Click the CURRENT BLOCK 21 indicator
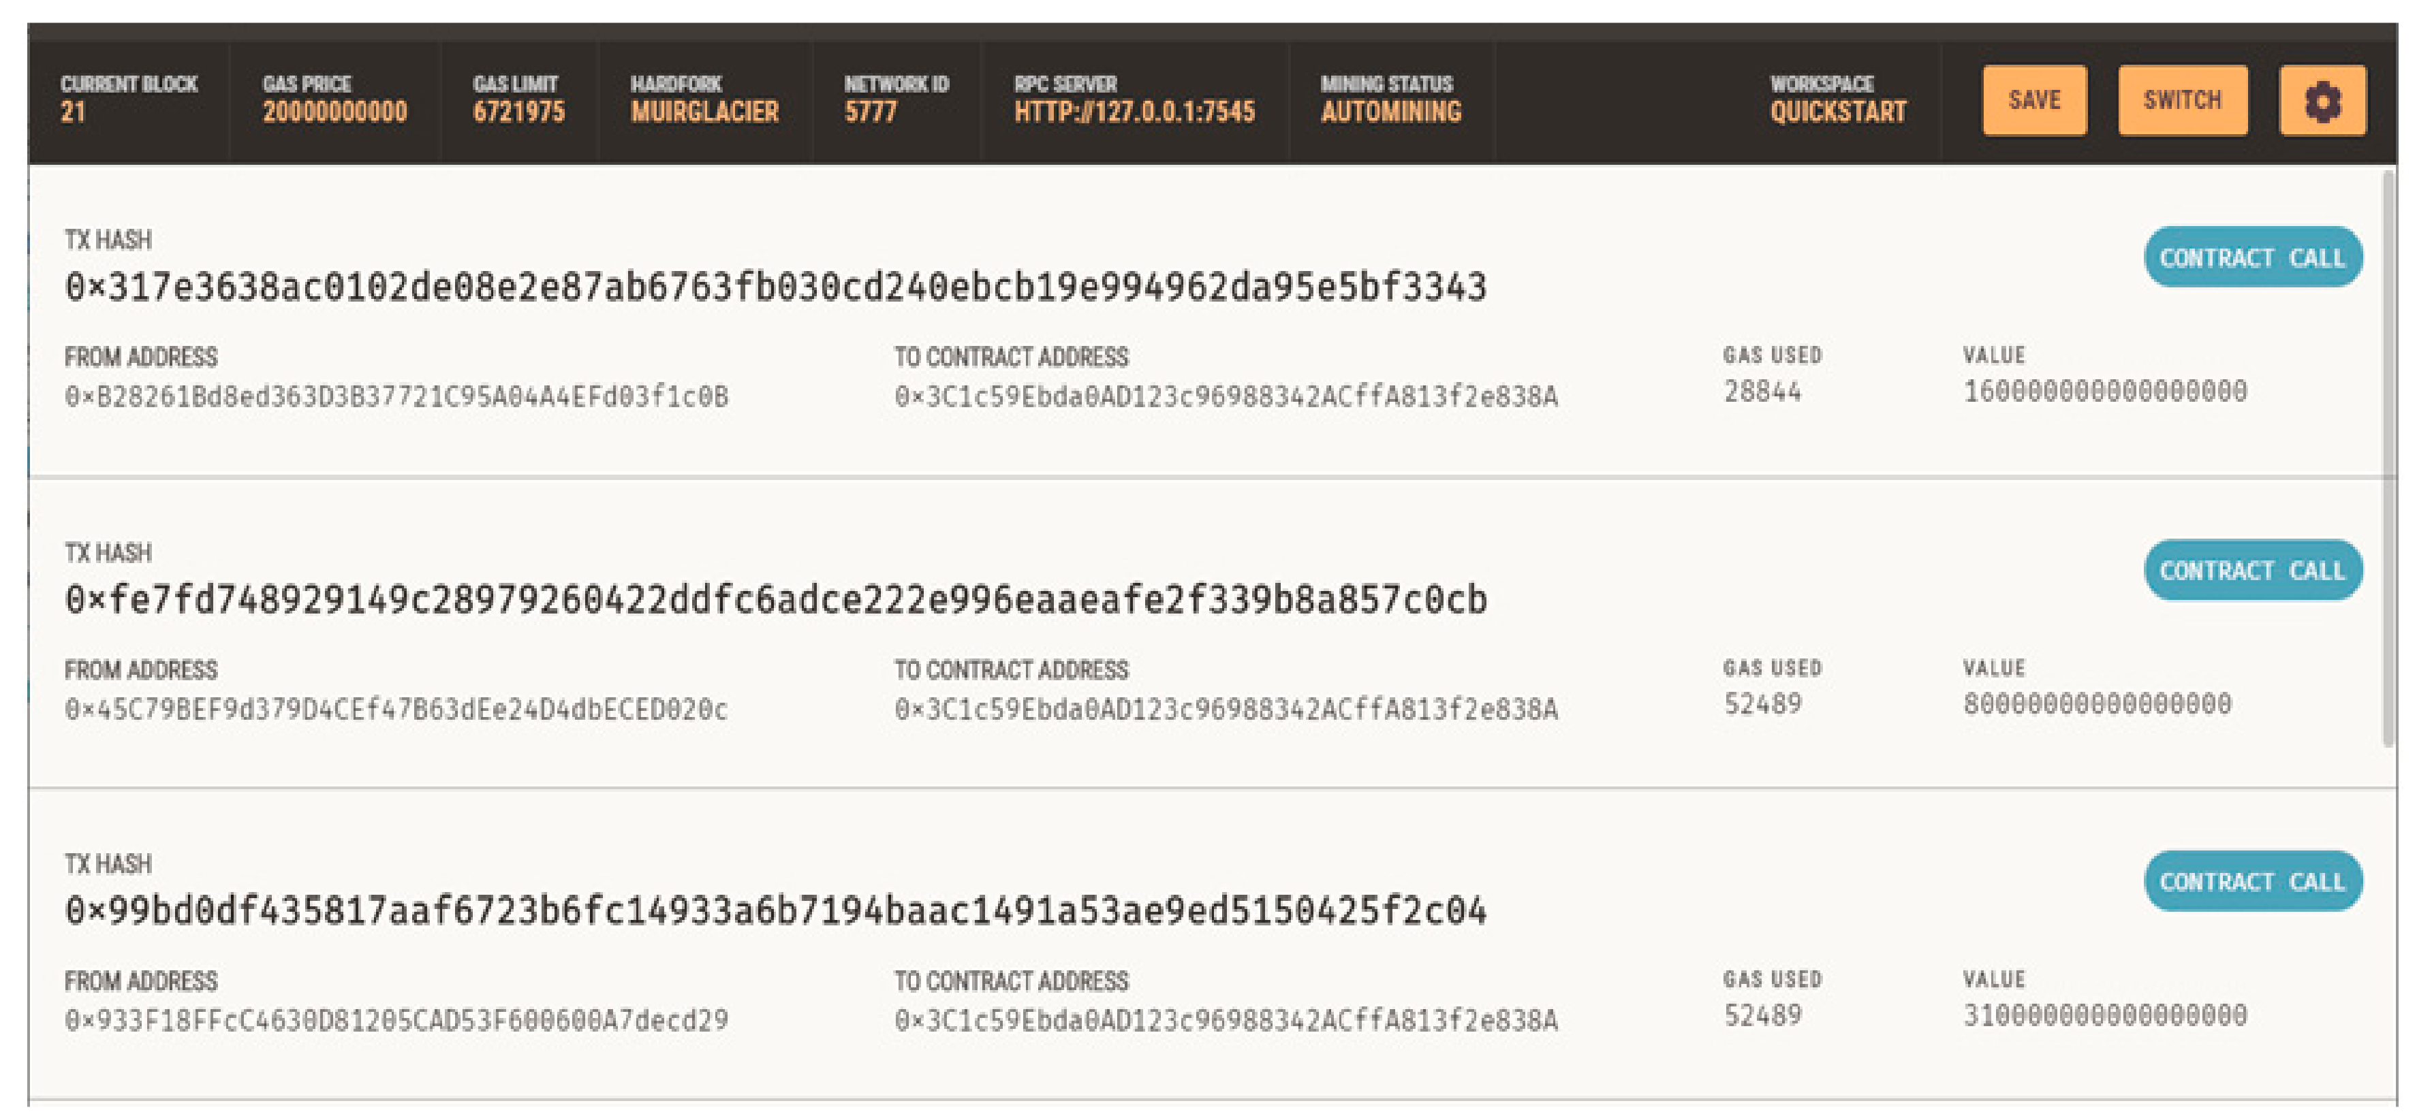The width and height of the screenshot is (2417, 1114). click(x=73, y=112)
